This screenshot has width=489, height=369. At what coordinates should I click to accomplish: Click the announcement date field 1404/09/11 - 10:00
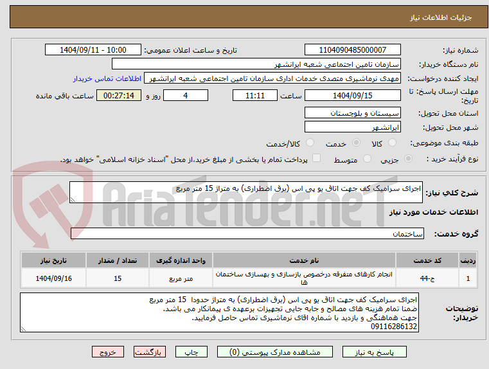(x=93, y=50)
